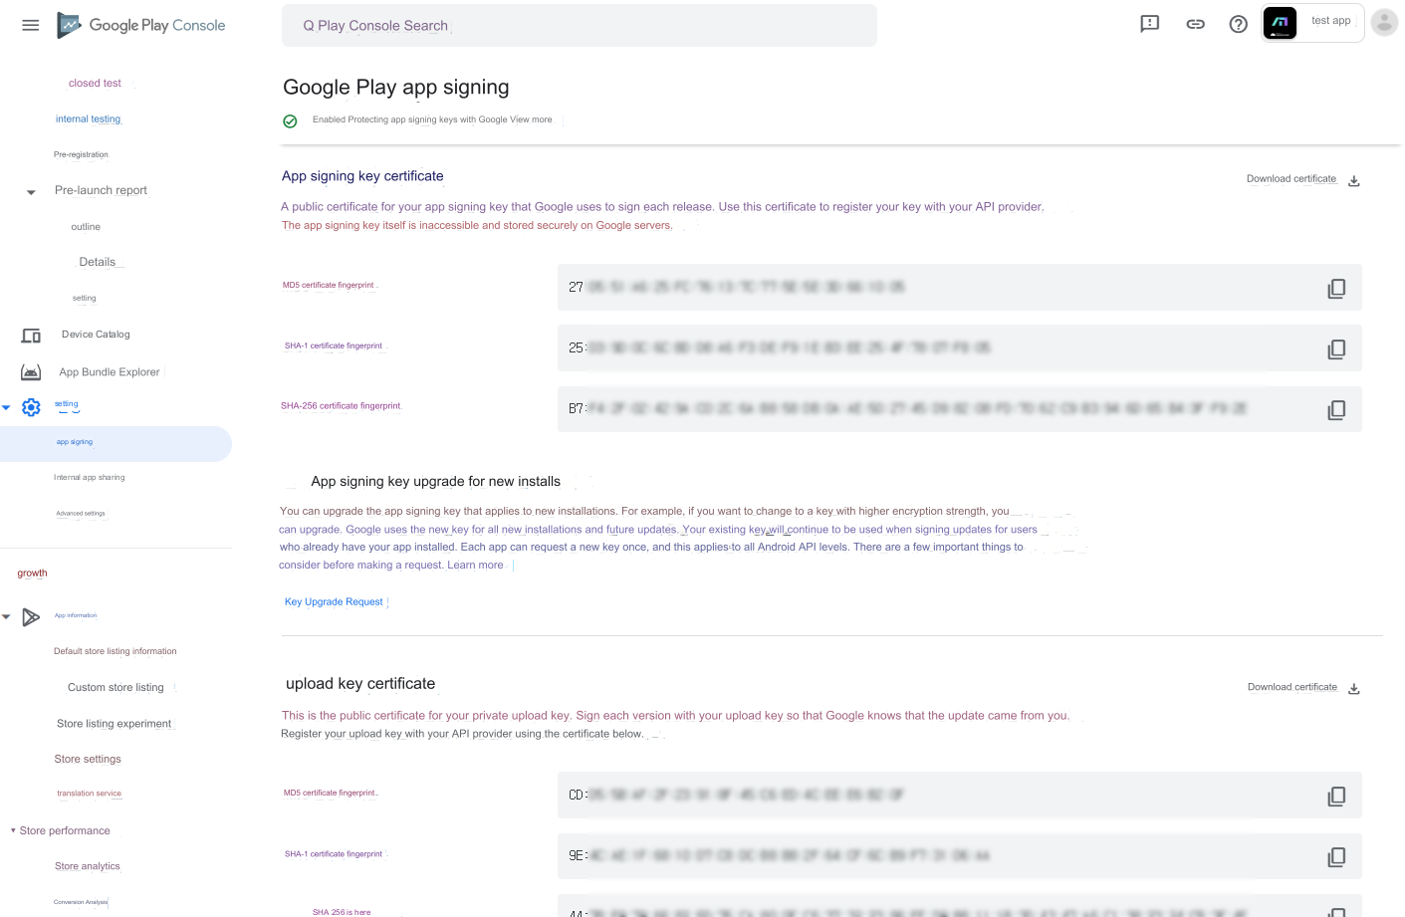Viewport: 1405px width, 917px height.
Task: Click the Key Upgrade Request button
Action: coord(334,601)
